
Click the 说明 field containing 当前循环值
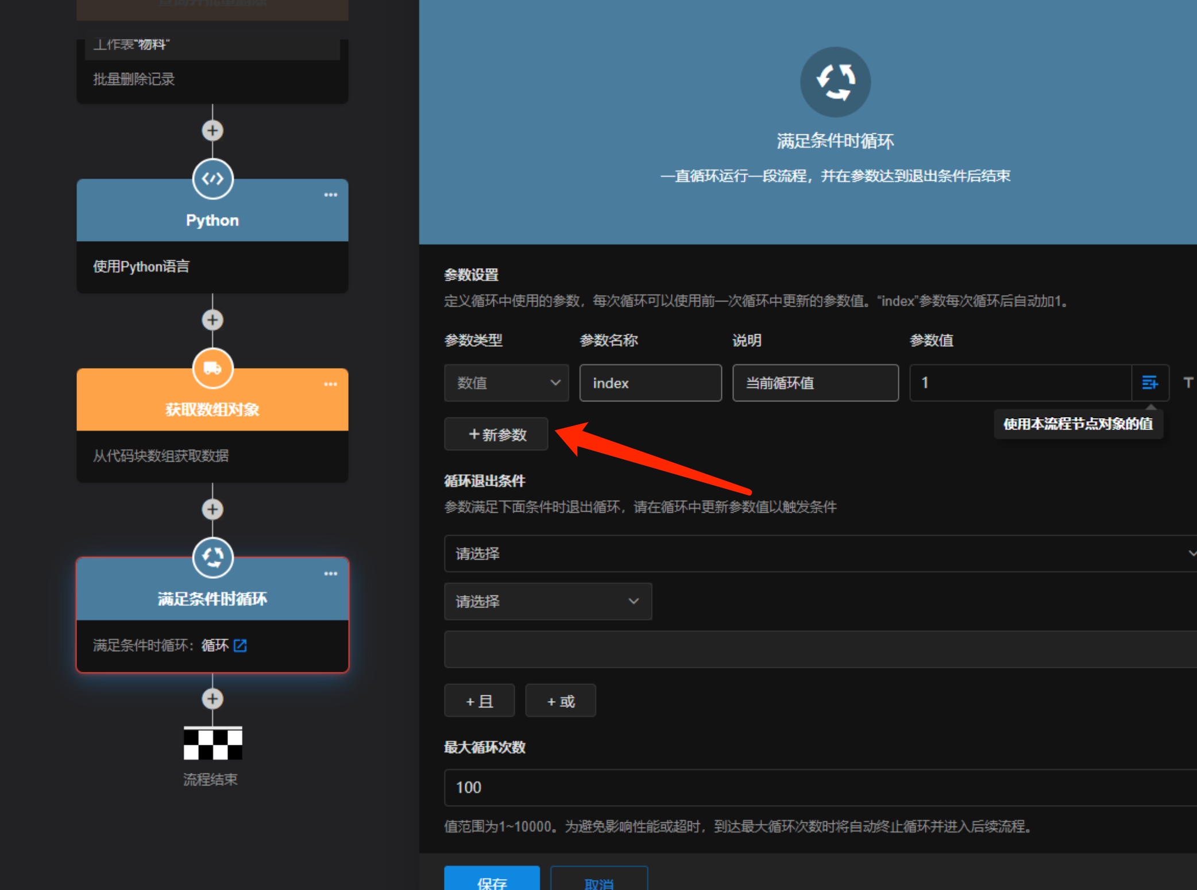815,382
